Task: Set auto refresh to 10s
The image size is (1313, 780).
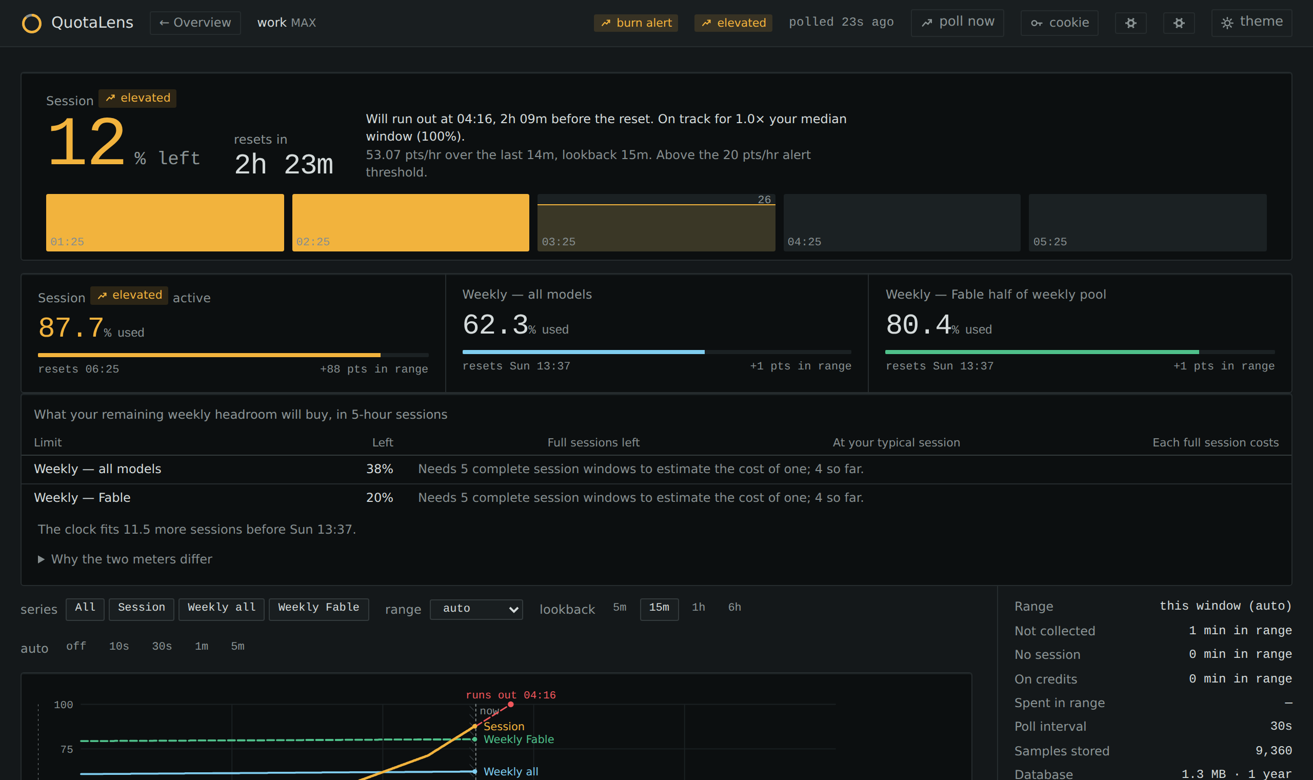Action: (x=119, y=647)
